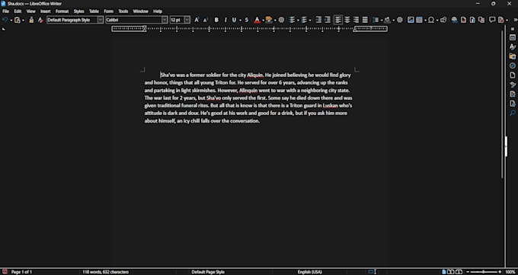Image resolution: width=518 pixels, height=275 pixels.
Task: Expand the toolbar overflow double chevron
Action: click(515, 20)
